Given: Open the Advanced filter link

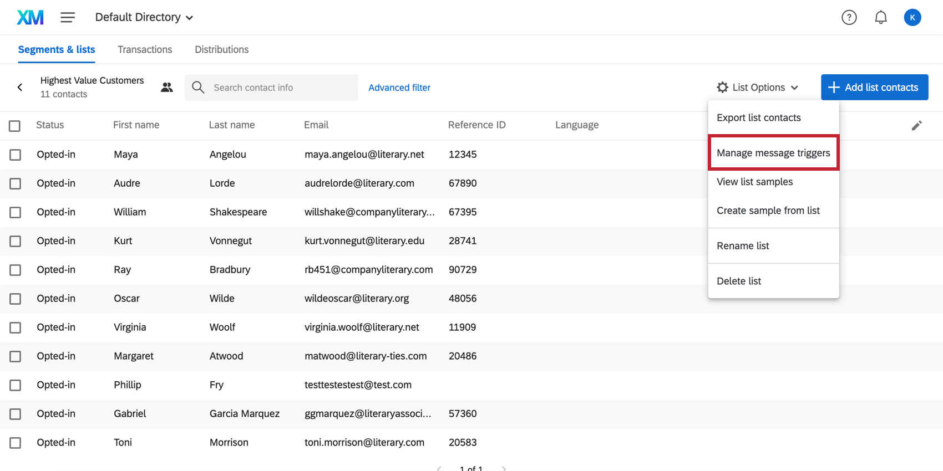Looking at the screenshot, I should click(399, 88).
